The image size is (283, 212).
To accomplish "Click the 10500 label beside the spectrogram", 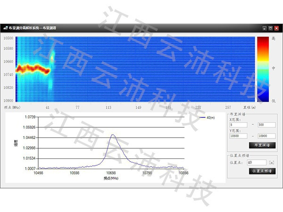I will tap(8, 38).
